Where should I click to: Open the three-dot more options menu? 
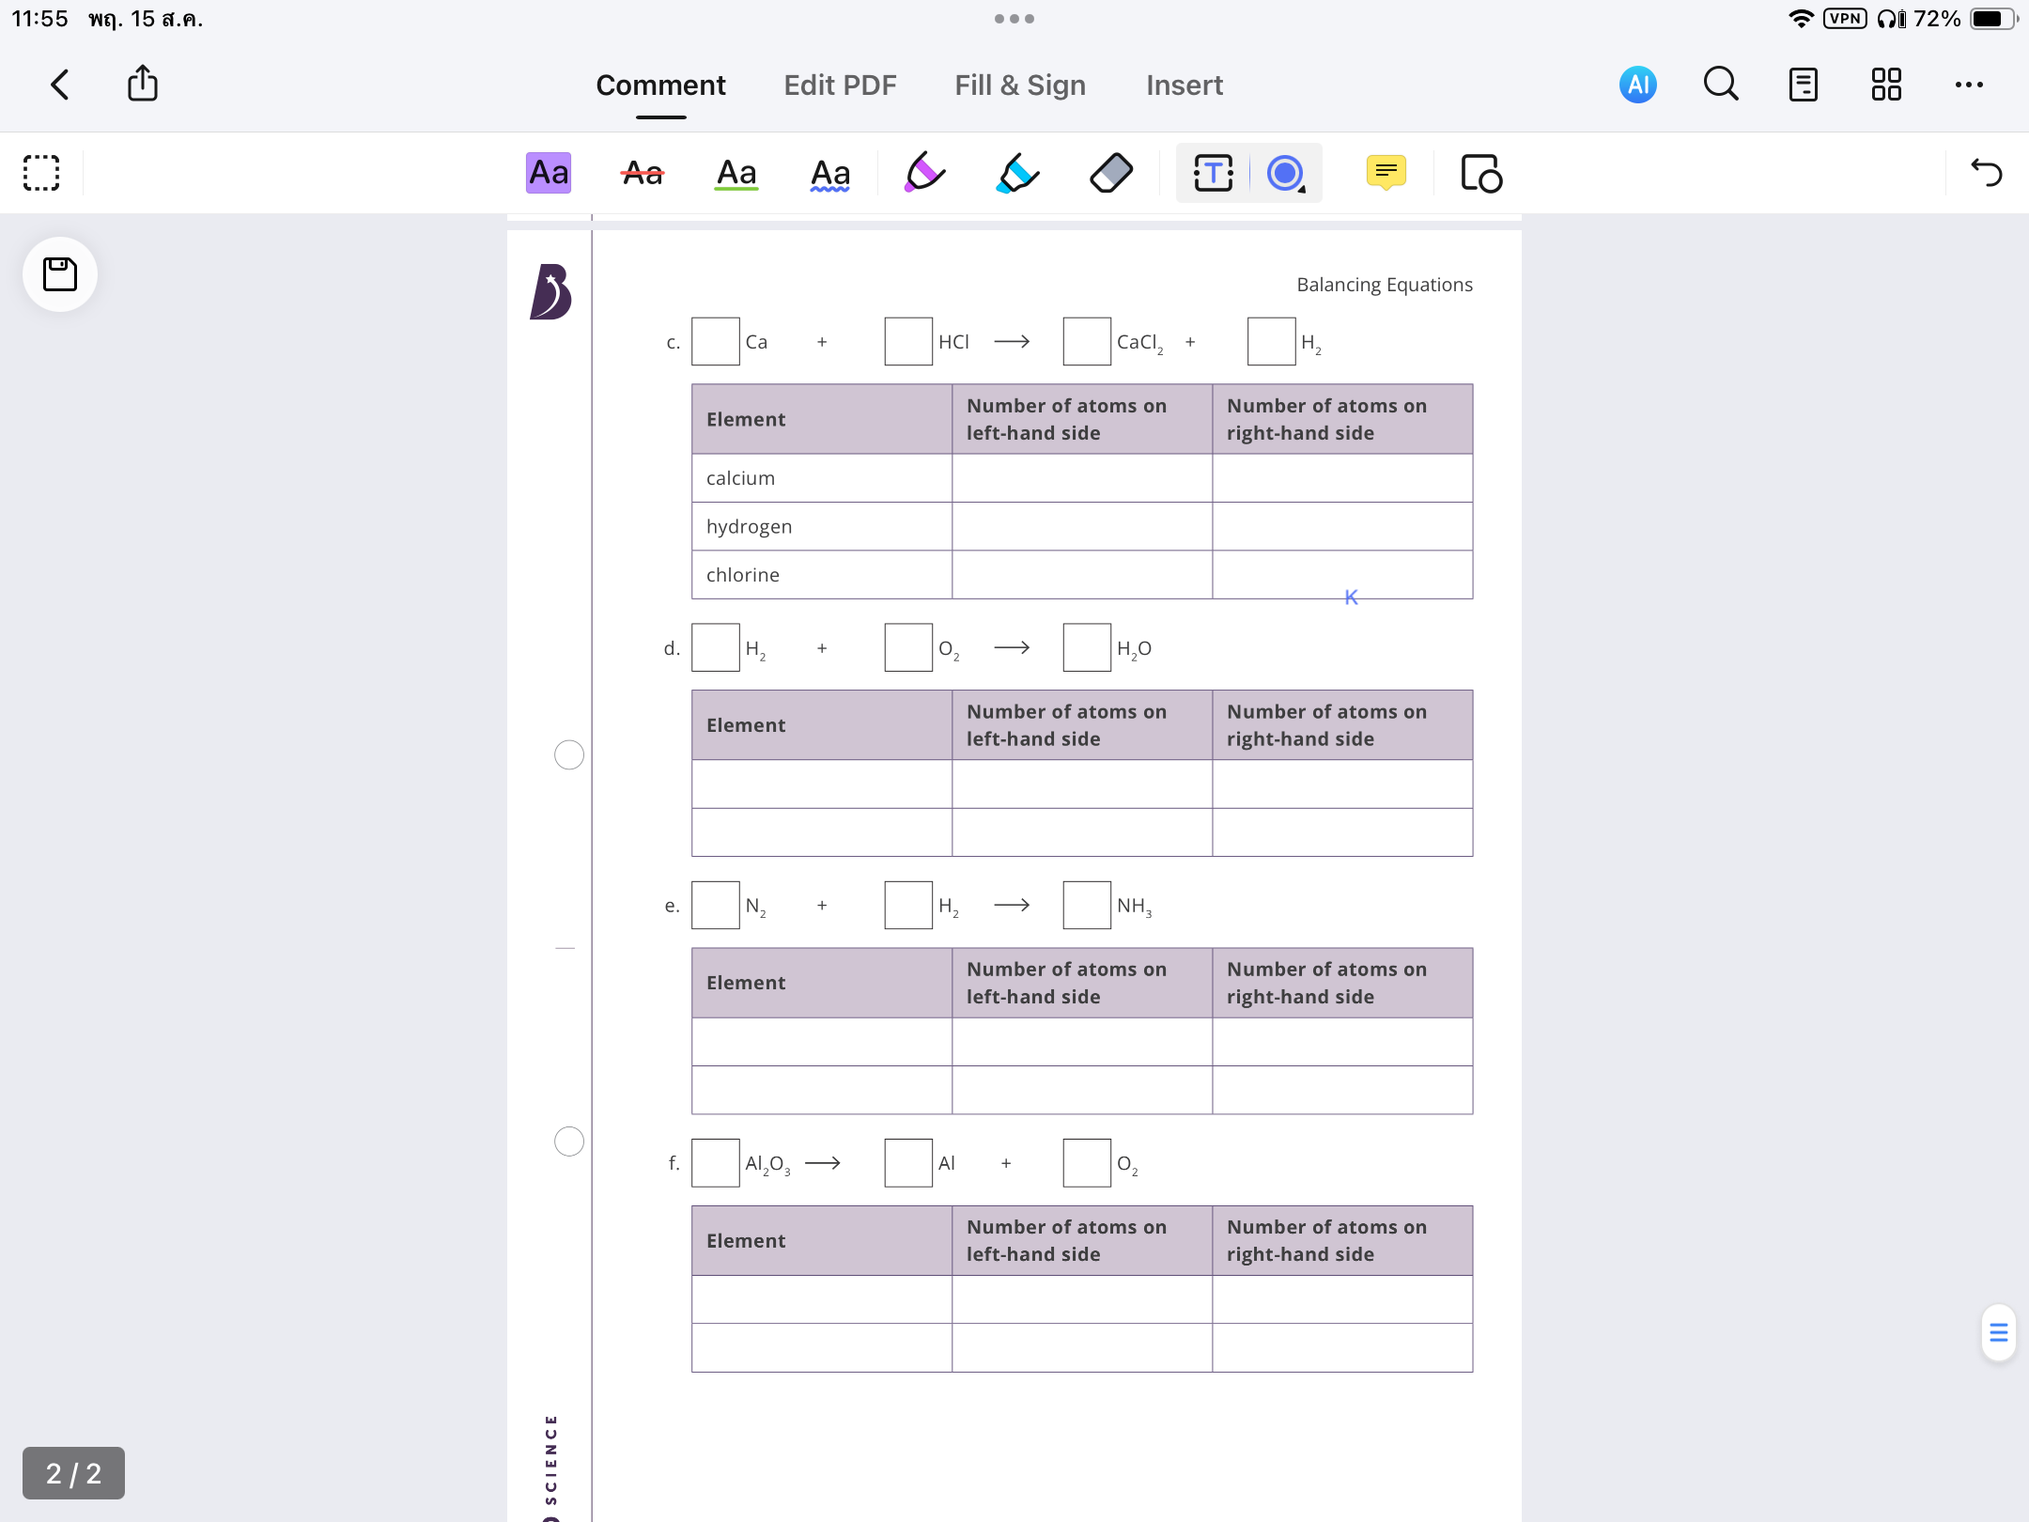[x=1969, y=85]
